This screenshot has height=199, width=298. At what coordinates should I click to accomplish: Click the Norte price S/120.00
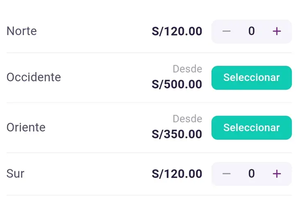point(177,31)
